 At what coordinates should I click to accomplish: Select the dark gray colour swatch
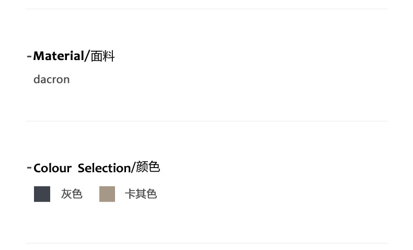click(42, 194)
